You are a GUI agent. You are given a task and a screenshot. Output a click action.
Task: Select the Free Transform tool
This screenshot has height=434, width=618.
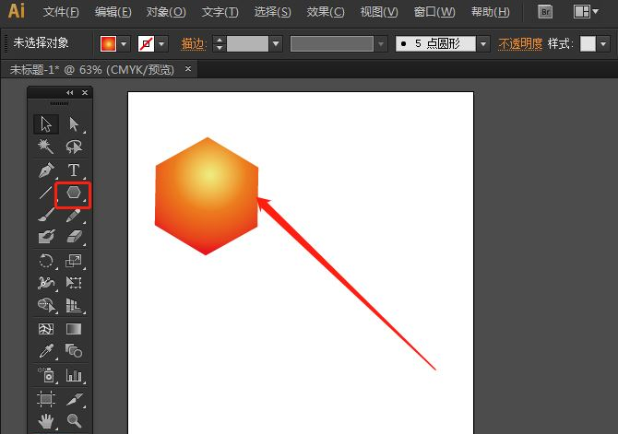point(74,282)
